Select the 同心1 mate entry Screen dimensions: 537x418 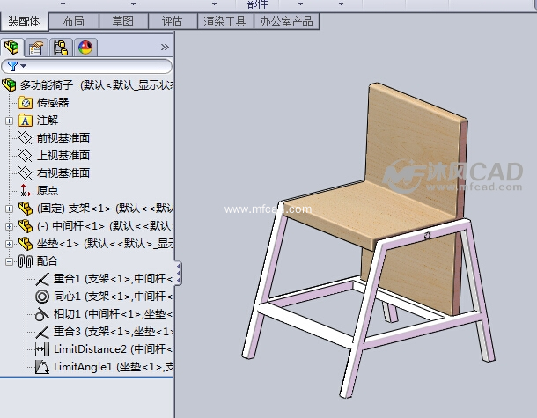(113, 297)
